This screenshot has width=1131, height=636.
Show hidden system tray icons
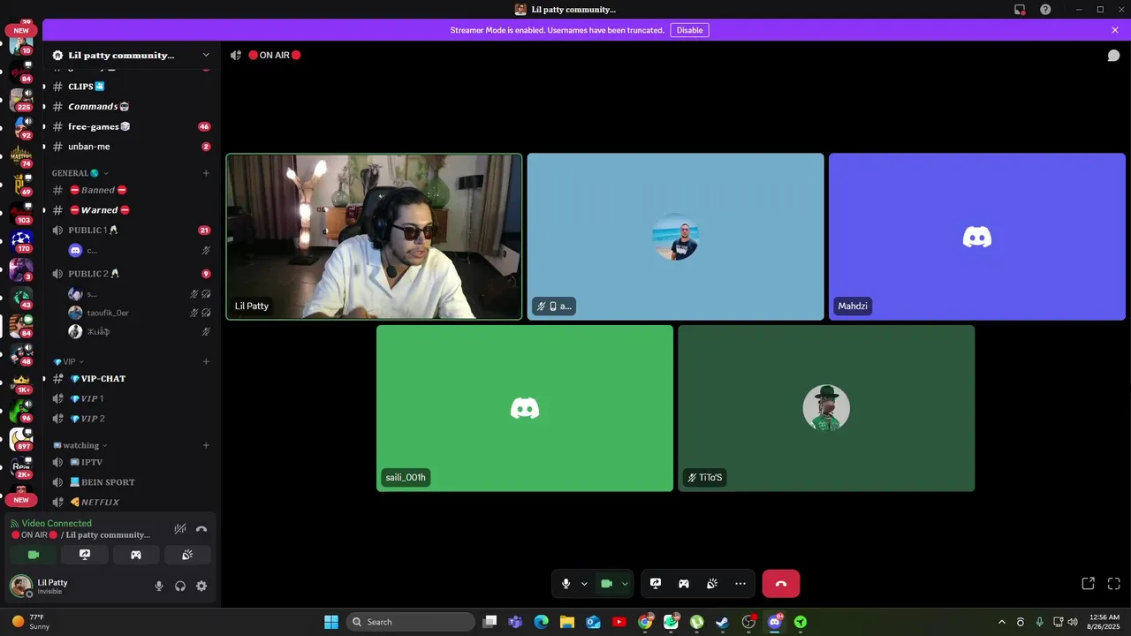tap(1001, 622)
